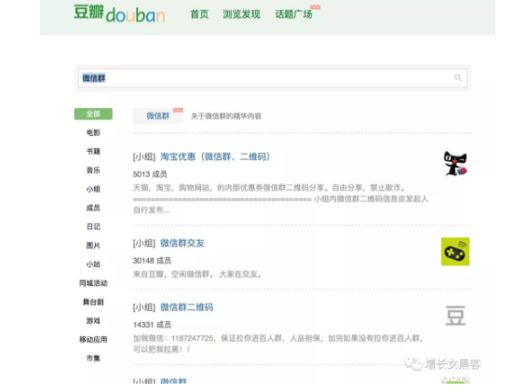Open 话题广场 in top navigation

coord(293,14)
